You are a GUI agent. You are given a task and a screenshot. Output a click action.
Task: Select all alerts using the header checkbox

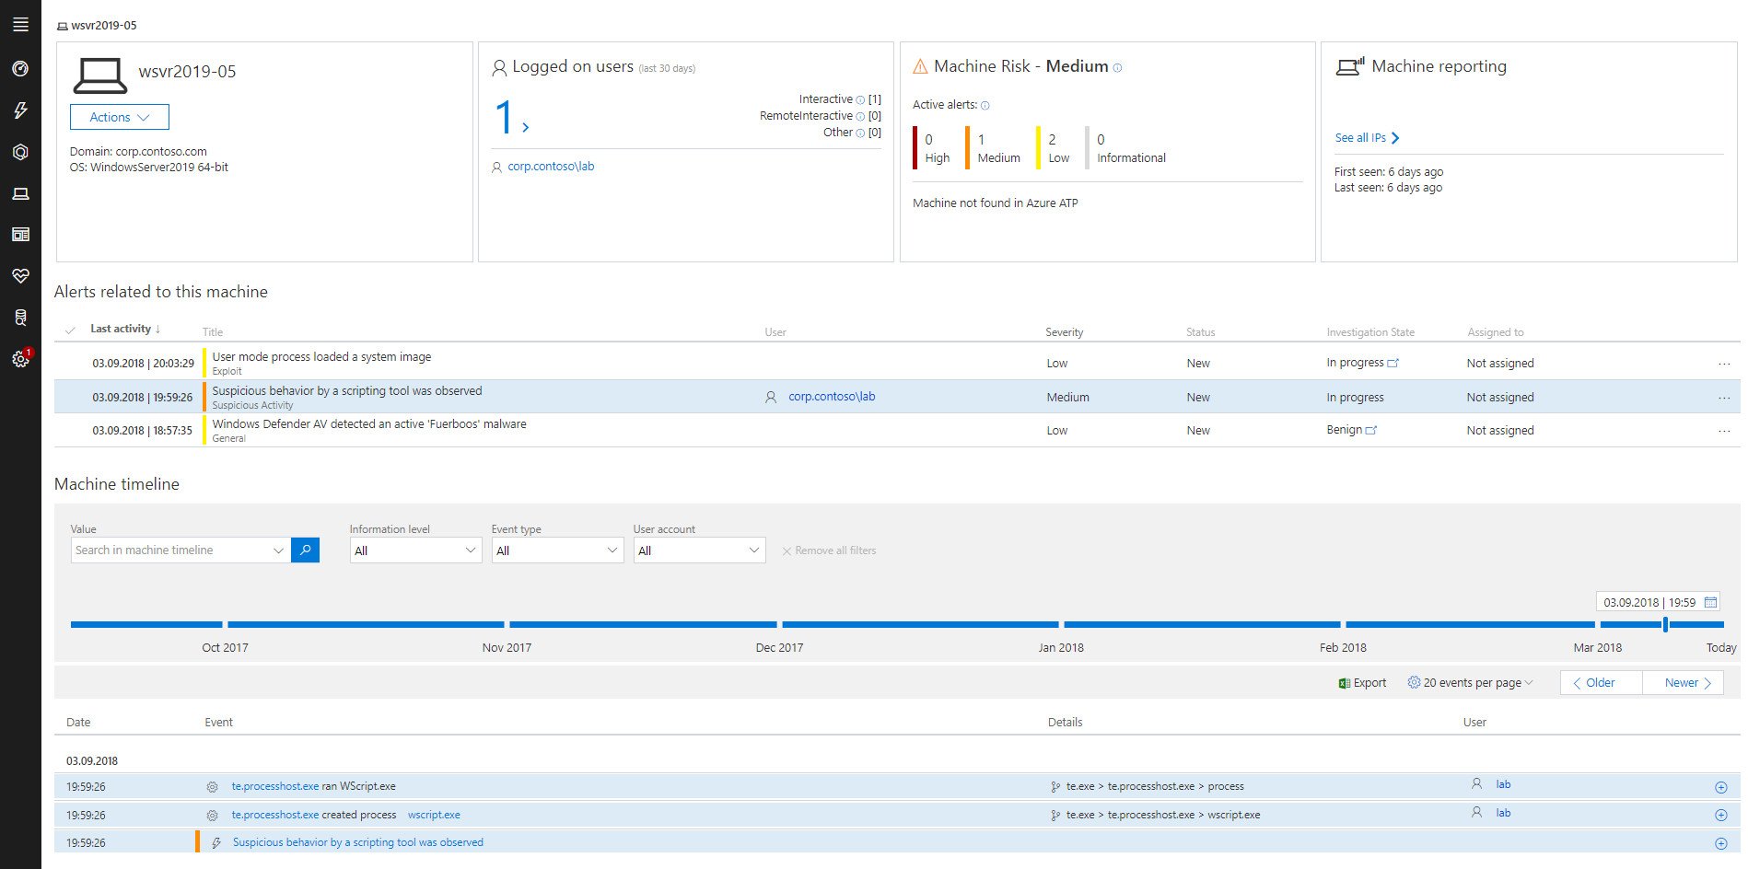[71, 330]
